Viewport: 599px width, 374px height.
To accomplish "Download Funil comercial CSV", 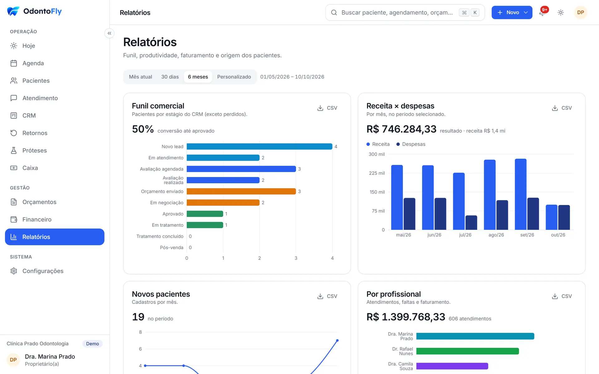I will tap(327, 108).
